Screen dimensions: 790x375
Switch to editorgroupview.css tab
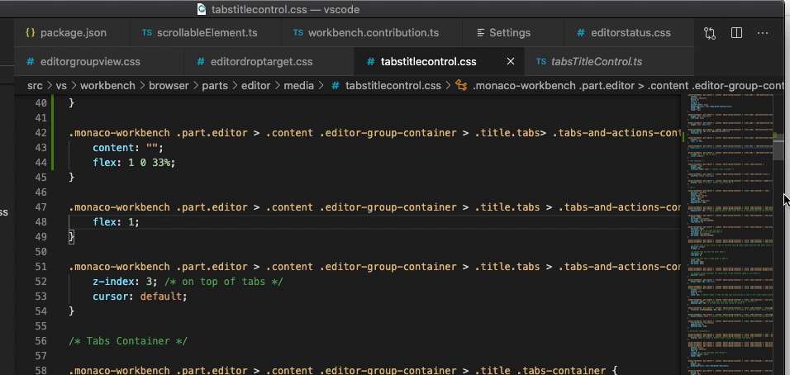coord(99,61)
